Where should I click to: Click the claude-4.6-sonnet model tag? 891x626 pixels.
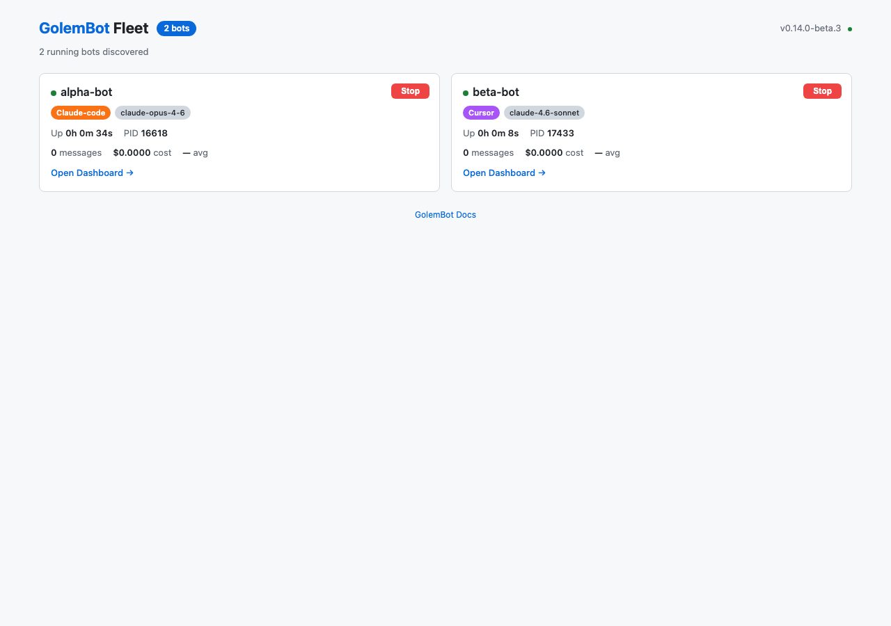[x=544, y=113]
